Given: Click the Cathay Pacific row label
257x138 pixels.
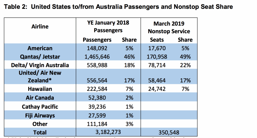Looking at the screenshot, I should (x=40, y=107).
